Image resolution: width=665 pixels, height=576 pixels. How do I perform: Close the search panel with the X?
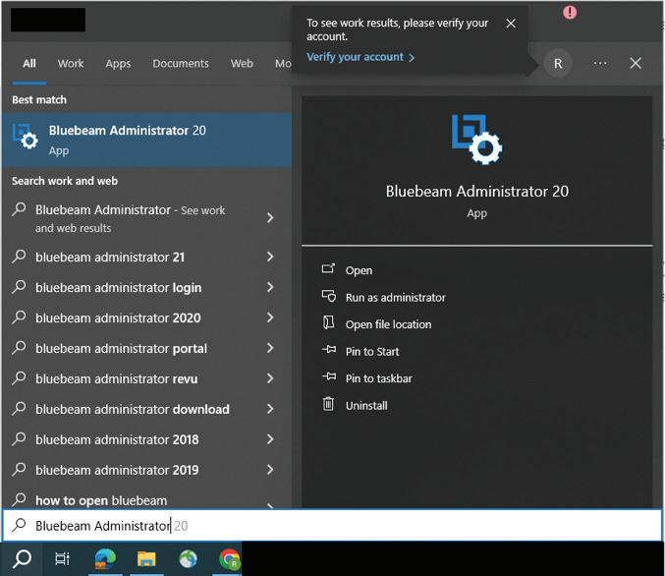[636, 63]
